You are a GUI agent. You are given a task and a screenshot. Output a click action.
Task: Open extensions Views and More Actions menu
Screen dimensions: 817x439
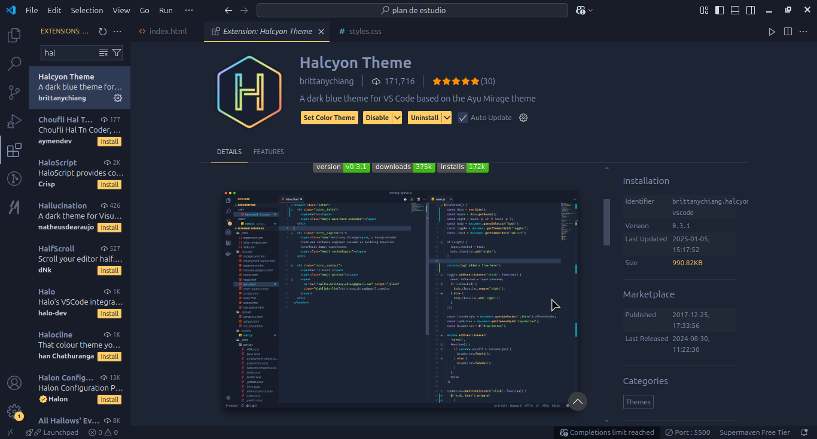coord(117,32)
